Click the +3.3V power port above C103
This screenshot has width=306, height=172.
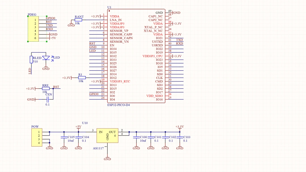click(x=180, y=127)
